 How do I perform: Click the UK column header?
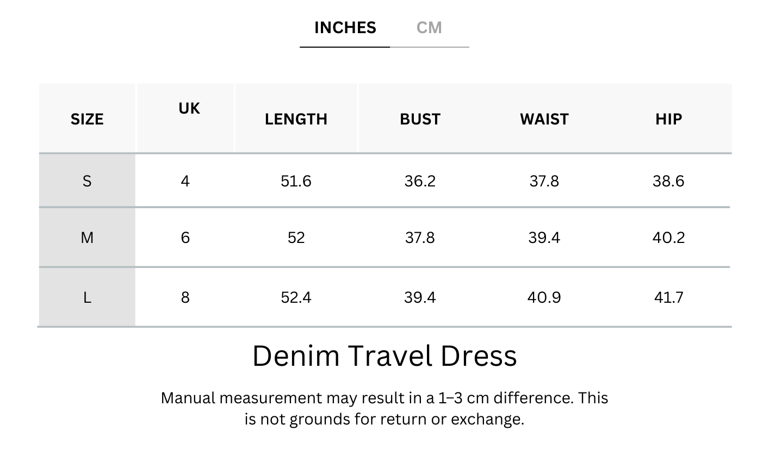pos(189,109)
